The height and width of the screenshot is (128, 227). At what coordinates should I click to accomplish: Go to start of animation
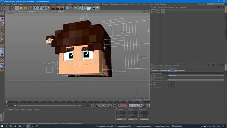click(x=93, y=106)
